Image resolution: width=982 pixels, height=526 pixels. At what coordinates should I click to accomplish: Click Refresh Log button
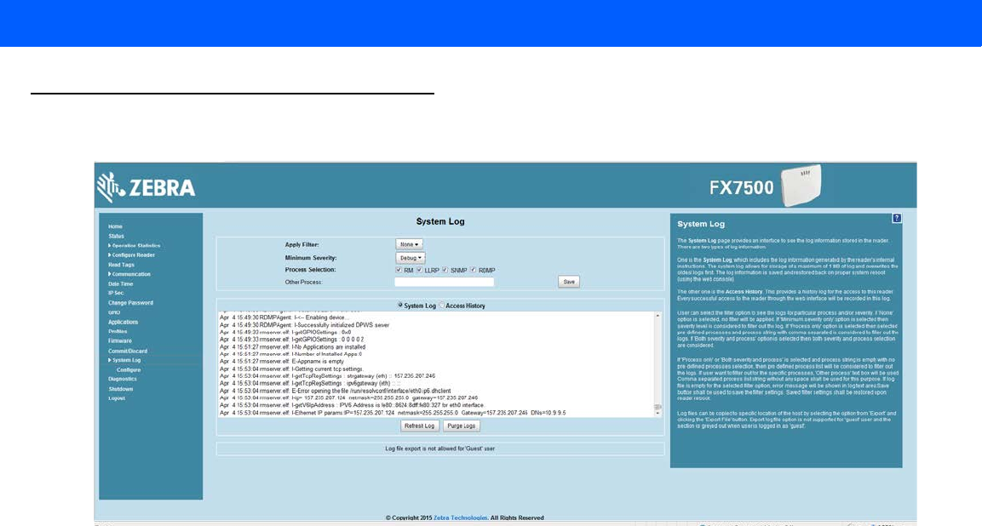(420, 426)
